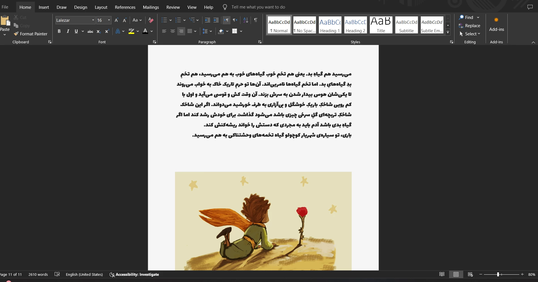This screenshot has width=538, height=282.
Task: Toggle justify alignment
Action: (x=190, y=31)
